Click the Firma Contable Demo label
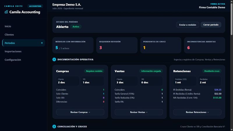 (x=212, y=7)
